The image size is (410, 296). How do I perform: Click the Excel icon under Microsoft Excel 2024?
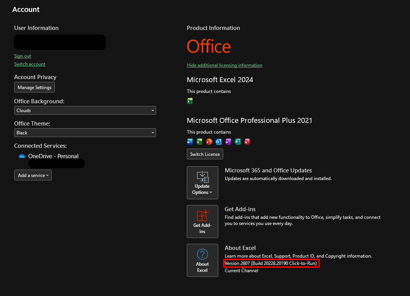[190, 101]
